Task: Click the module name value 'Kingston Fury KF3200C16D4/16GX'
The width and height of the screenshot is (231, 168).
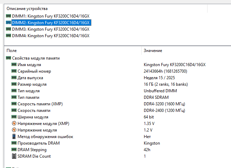Action: (x=174, y=65)
